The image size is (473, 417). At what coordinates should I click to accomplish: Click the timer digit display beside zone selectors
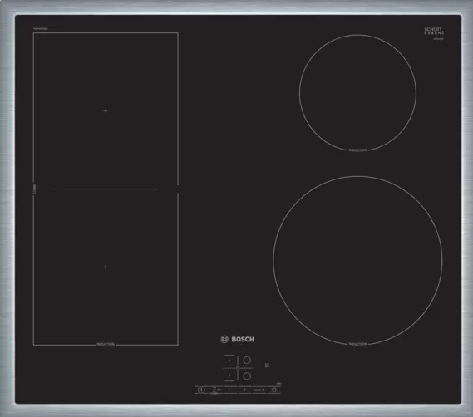(x=267, y=365)
